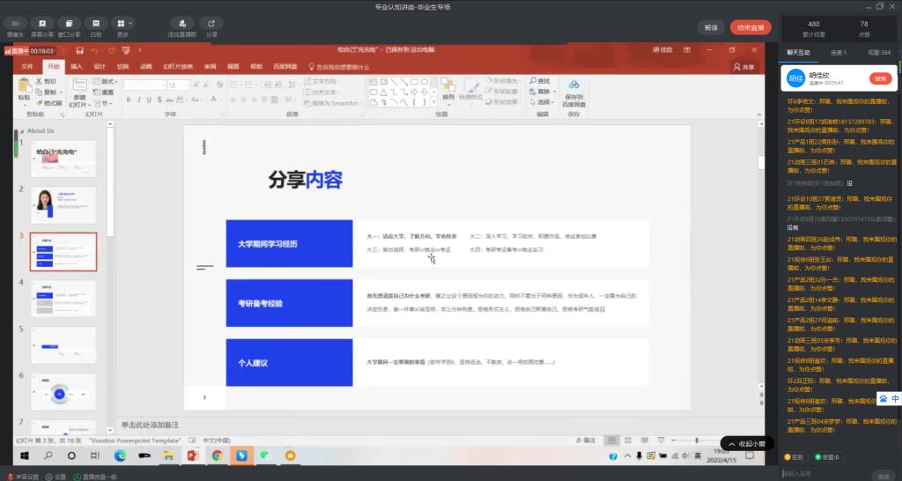Expand the slide layout (版式) dropdown
The height and width of the screenshot is (481, 902).
click(x=107, y=81)
